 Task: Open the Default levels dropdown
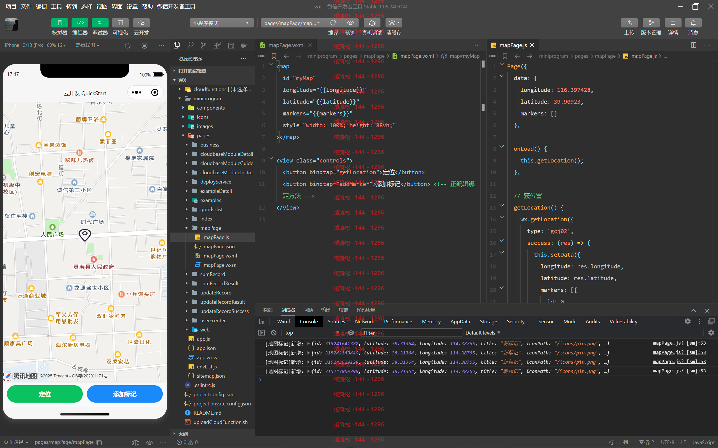483,333
